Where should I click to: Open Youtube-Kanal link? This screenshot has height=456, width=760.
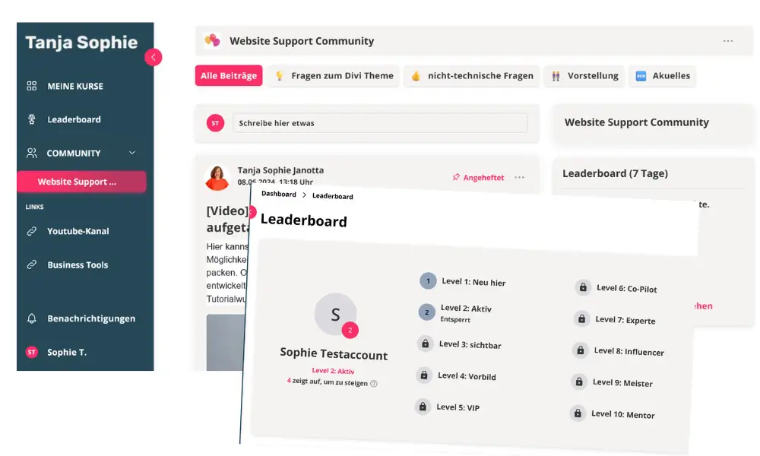point(78,231)
